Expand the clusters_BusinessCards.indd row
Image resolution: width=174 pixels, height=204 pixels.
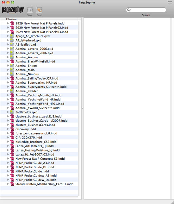click(x=8, y=125)
